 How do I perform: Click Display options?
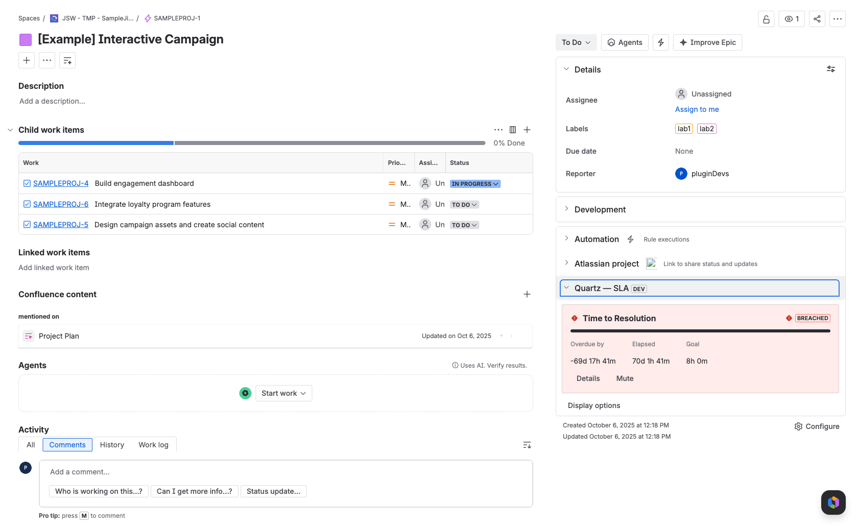(x=594, y=405)
